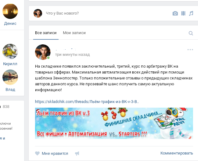198x161 pixels.
Task: Open the post timestamp 'три минуты назад'
Action: coord(73,55)
